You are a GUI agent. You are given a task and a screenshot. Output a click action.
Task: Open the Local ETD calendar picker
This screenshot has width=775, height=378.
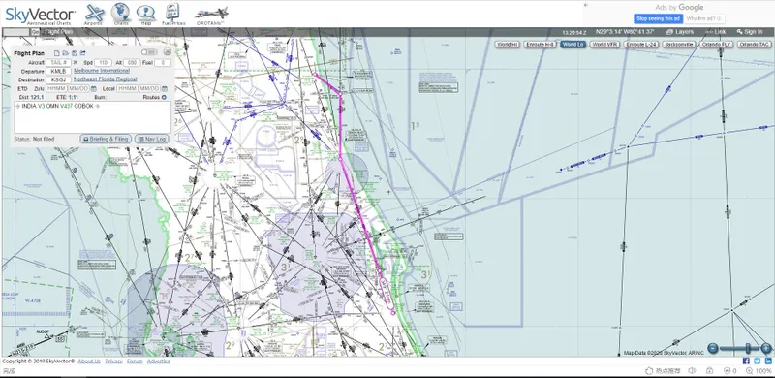tap(165, 88)
